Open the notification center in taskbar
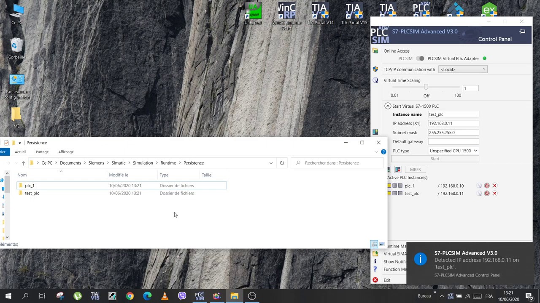 click(x=529, y=296)
